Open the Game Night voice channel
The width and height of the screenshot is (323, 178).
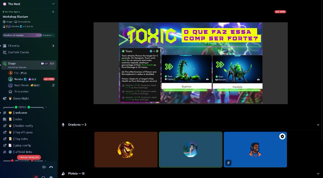coord(29,98)
